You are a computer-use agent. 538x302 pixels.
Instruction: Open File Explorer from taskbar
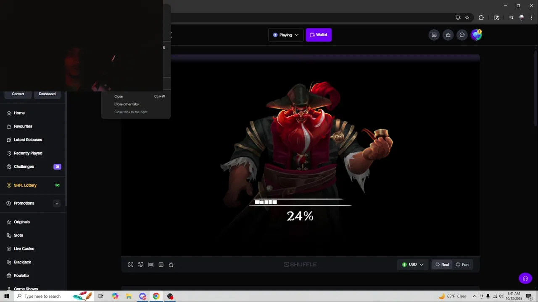(x=129, y=296)
